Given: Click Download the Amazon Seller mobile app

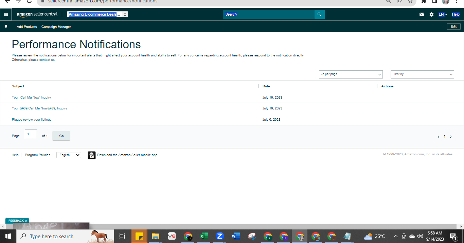Looking at the screenshot, I should [127, 155].
